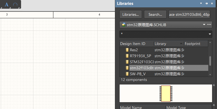Click the schematic library file icon

pyautogui.click(x=123, y=25)
